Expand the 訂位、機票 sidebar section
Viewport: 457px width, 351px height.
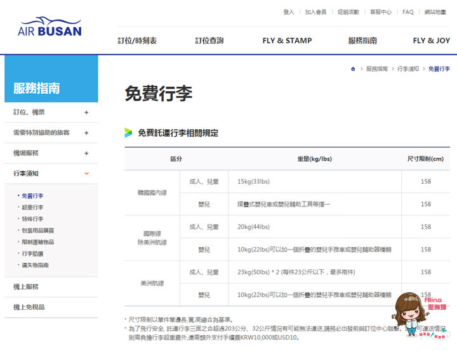pos(86,113)
